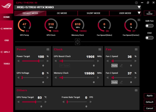Click the ROG logo in sidebar
The height and width of the screenshot is (112, 156).
[x=7, y=6]
